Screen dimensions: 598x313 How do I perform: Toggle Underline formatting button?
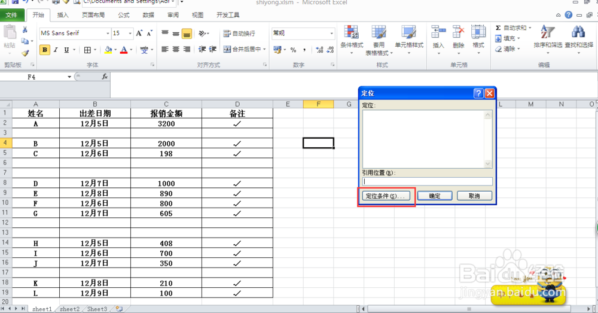click(x=66, y=50)
